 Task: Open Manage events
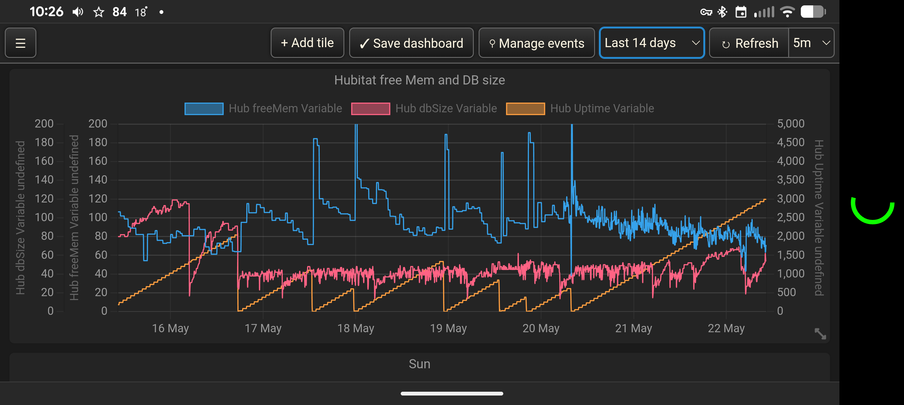[x=536, y=43]
